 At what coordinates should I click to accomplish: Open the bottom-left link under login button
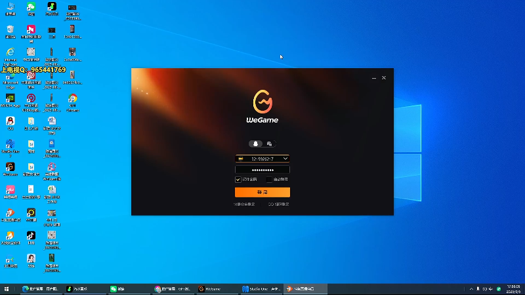coord(244,204)
